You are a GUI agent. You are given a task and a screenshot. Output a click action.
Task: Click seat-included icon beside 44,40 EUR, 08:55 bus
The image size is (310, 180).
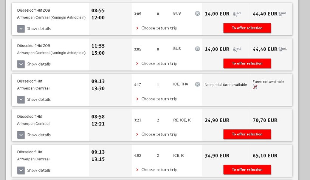(283, 14)
